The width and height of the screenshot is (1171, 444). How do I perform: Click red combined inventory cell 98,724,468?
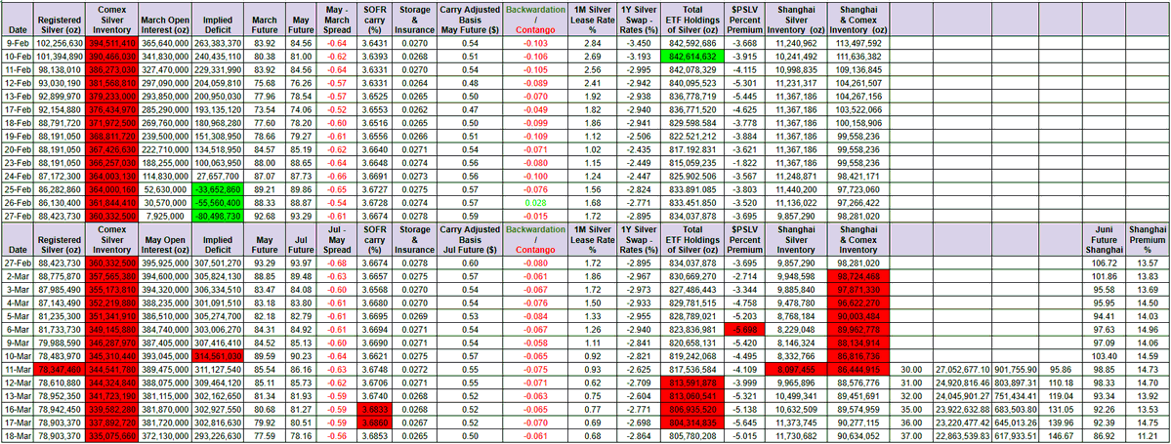(x=859, y=276)
